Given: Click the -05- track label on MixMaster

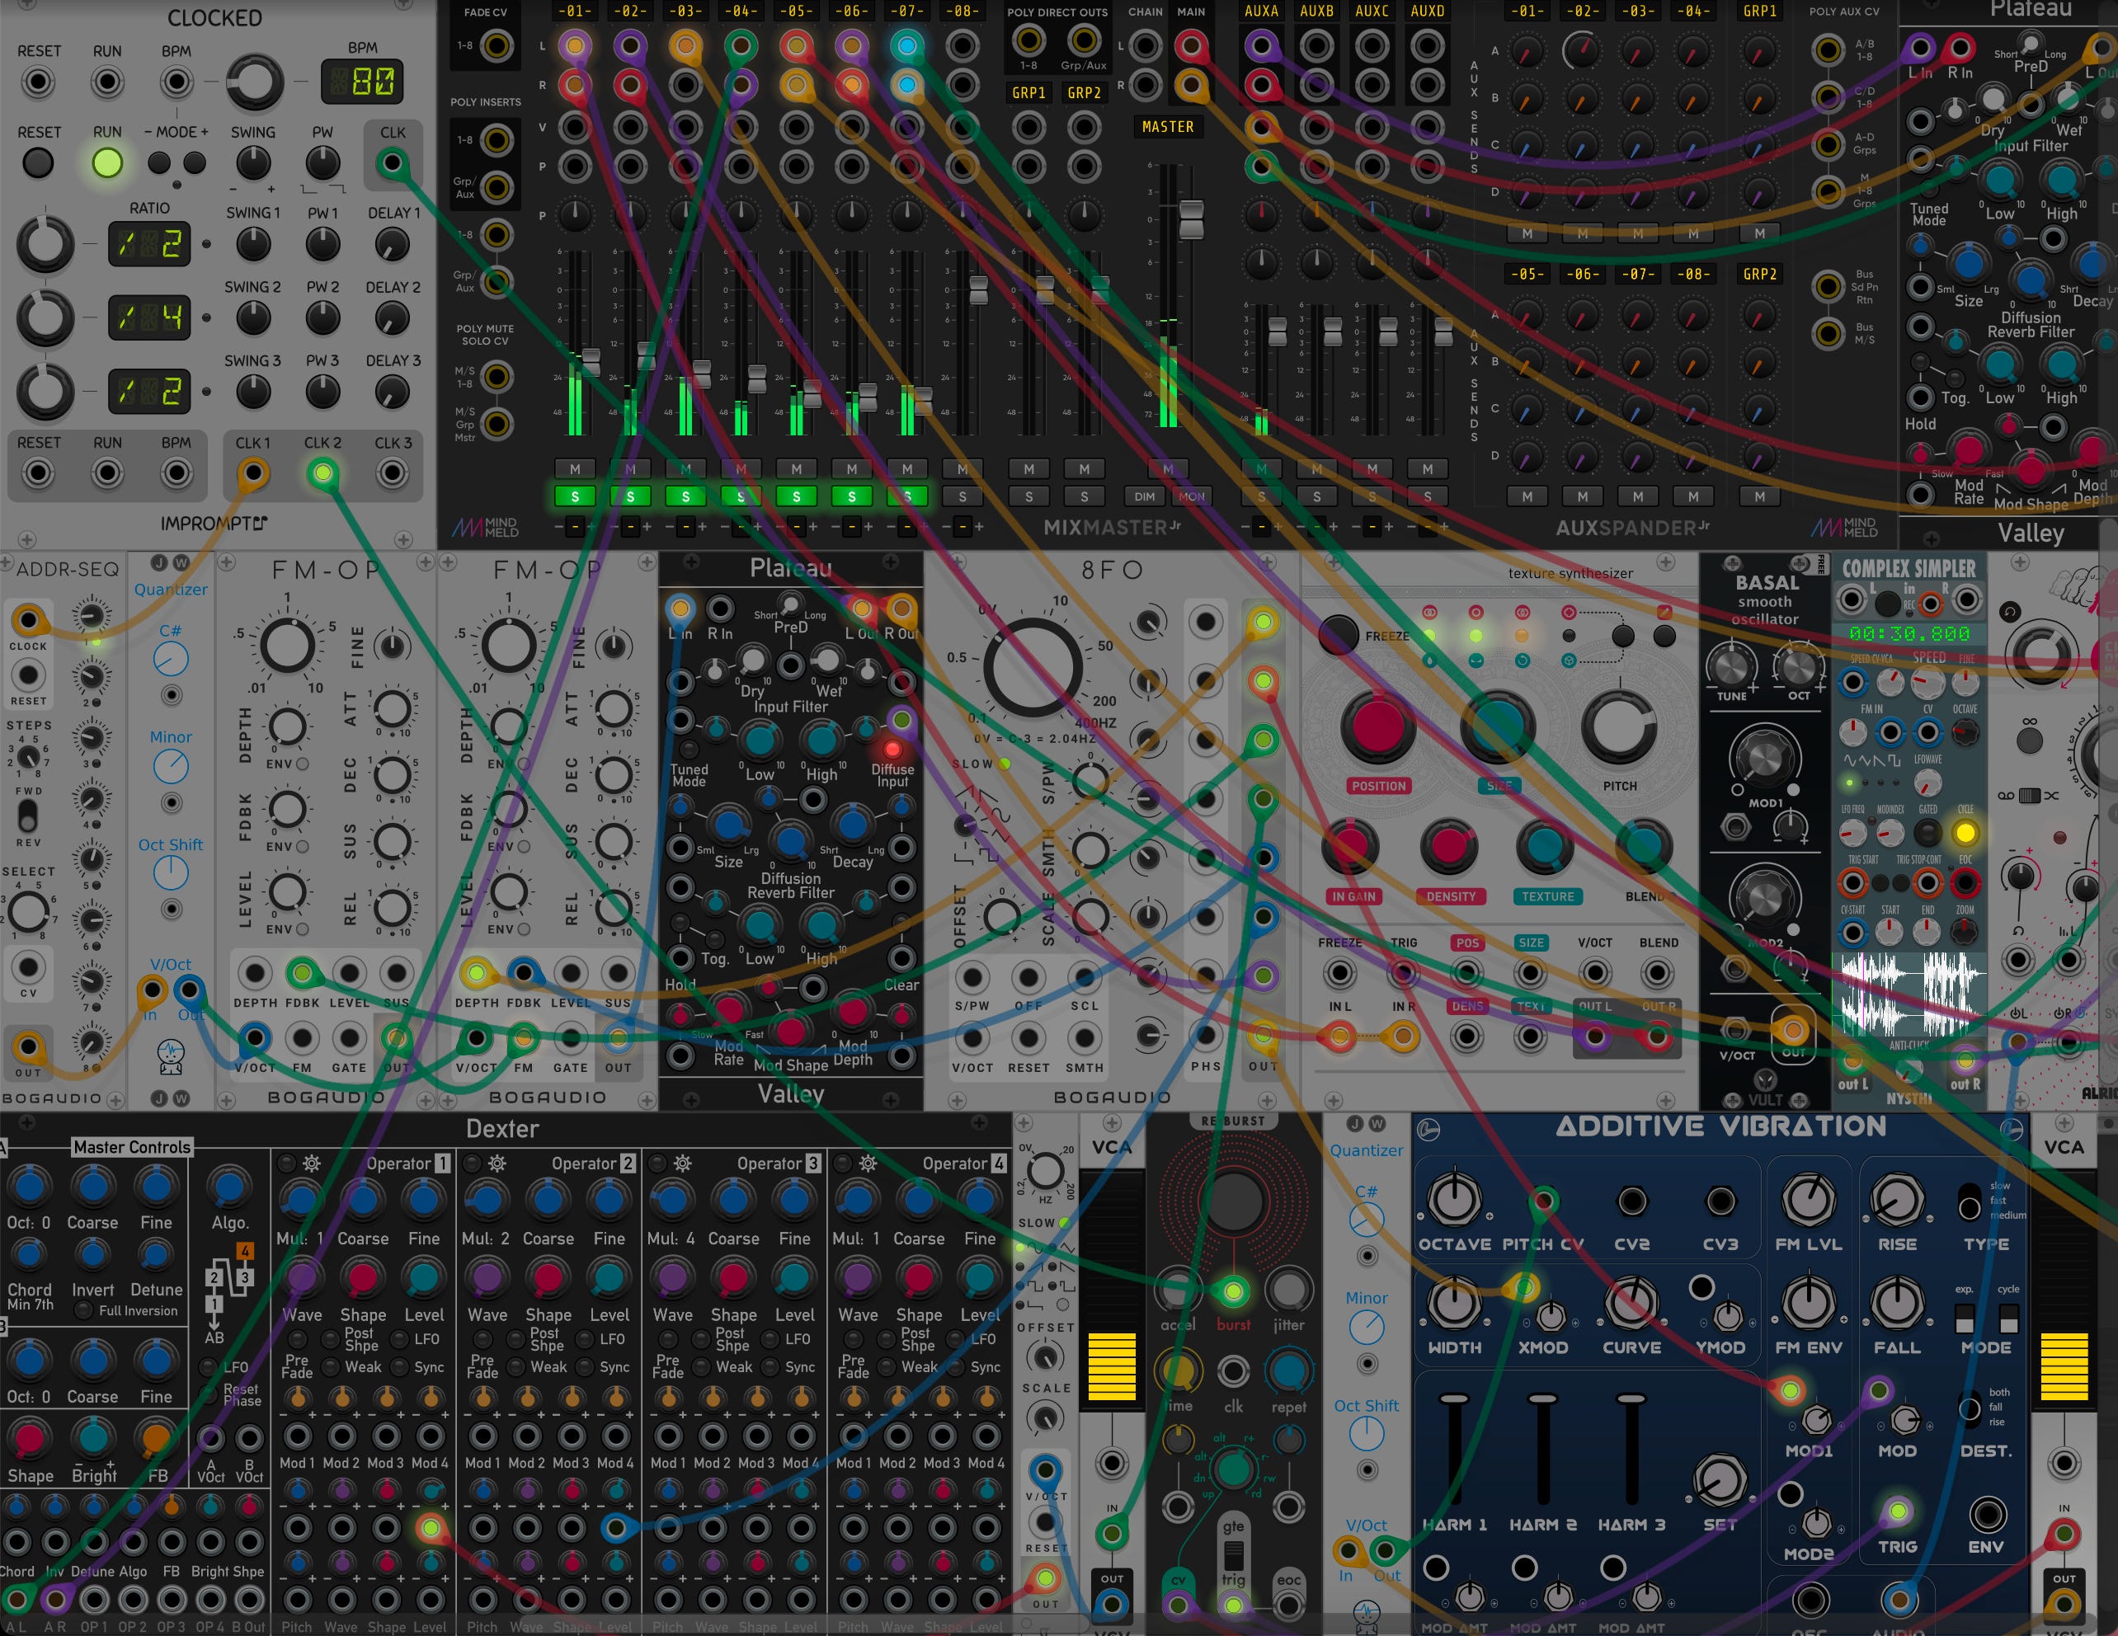Looking at the screenshot, I should pyautogui.click(x=796, y=12).
